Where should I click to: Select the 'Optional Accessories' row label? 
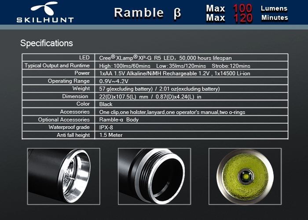(64, 119)
